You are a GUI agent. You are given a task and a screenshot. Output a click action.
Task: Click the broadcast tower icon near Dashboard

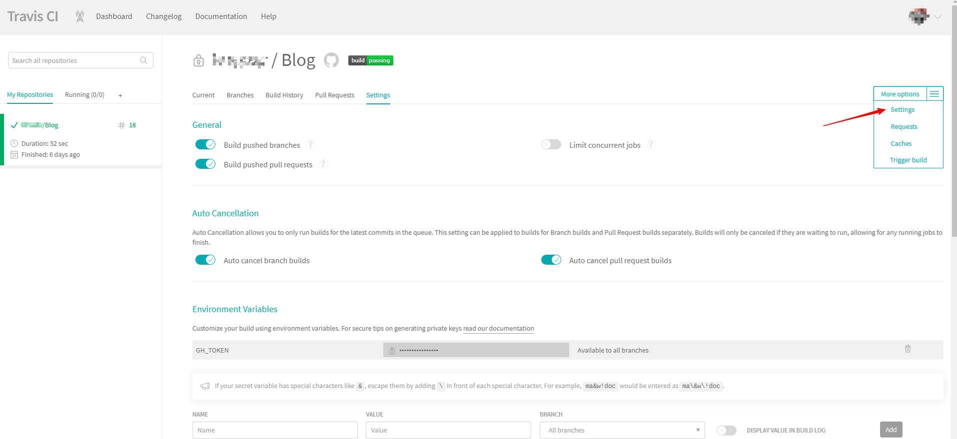pos(80,16)
